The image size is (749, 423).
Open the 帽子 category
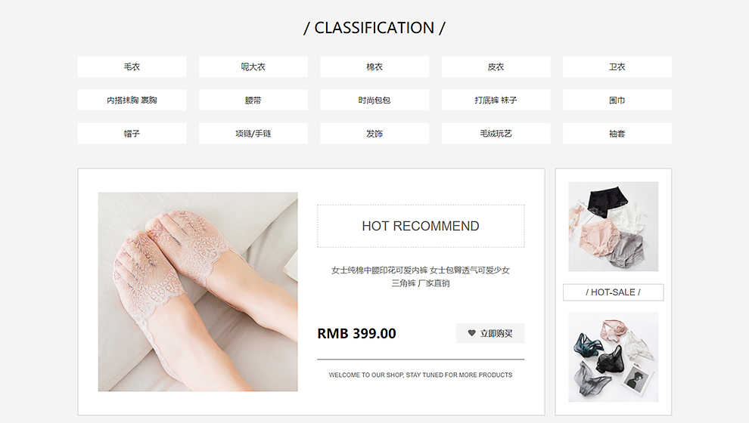point(132,134)
